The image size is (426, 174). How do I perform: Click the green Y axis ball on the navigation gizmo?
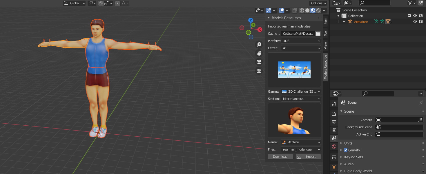253,25
